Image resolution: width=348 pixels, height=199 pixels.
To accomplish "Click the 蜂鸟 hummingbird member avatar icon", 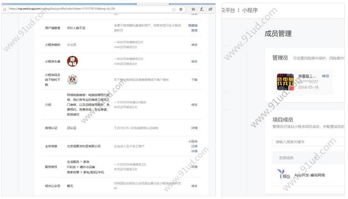I will click(x=283, y=174).
